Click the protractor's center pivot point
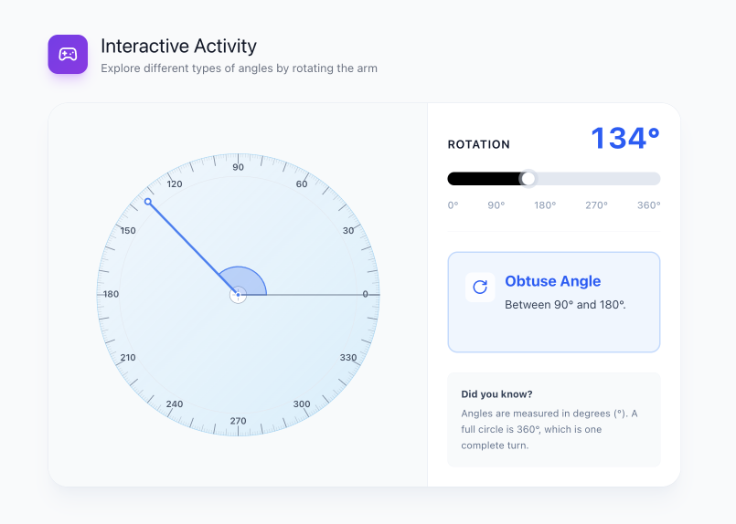 [x=238, y=295]
